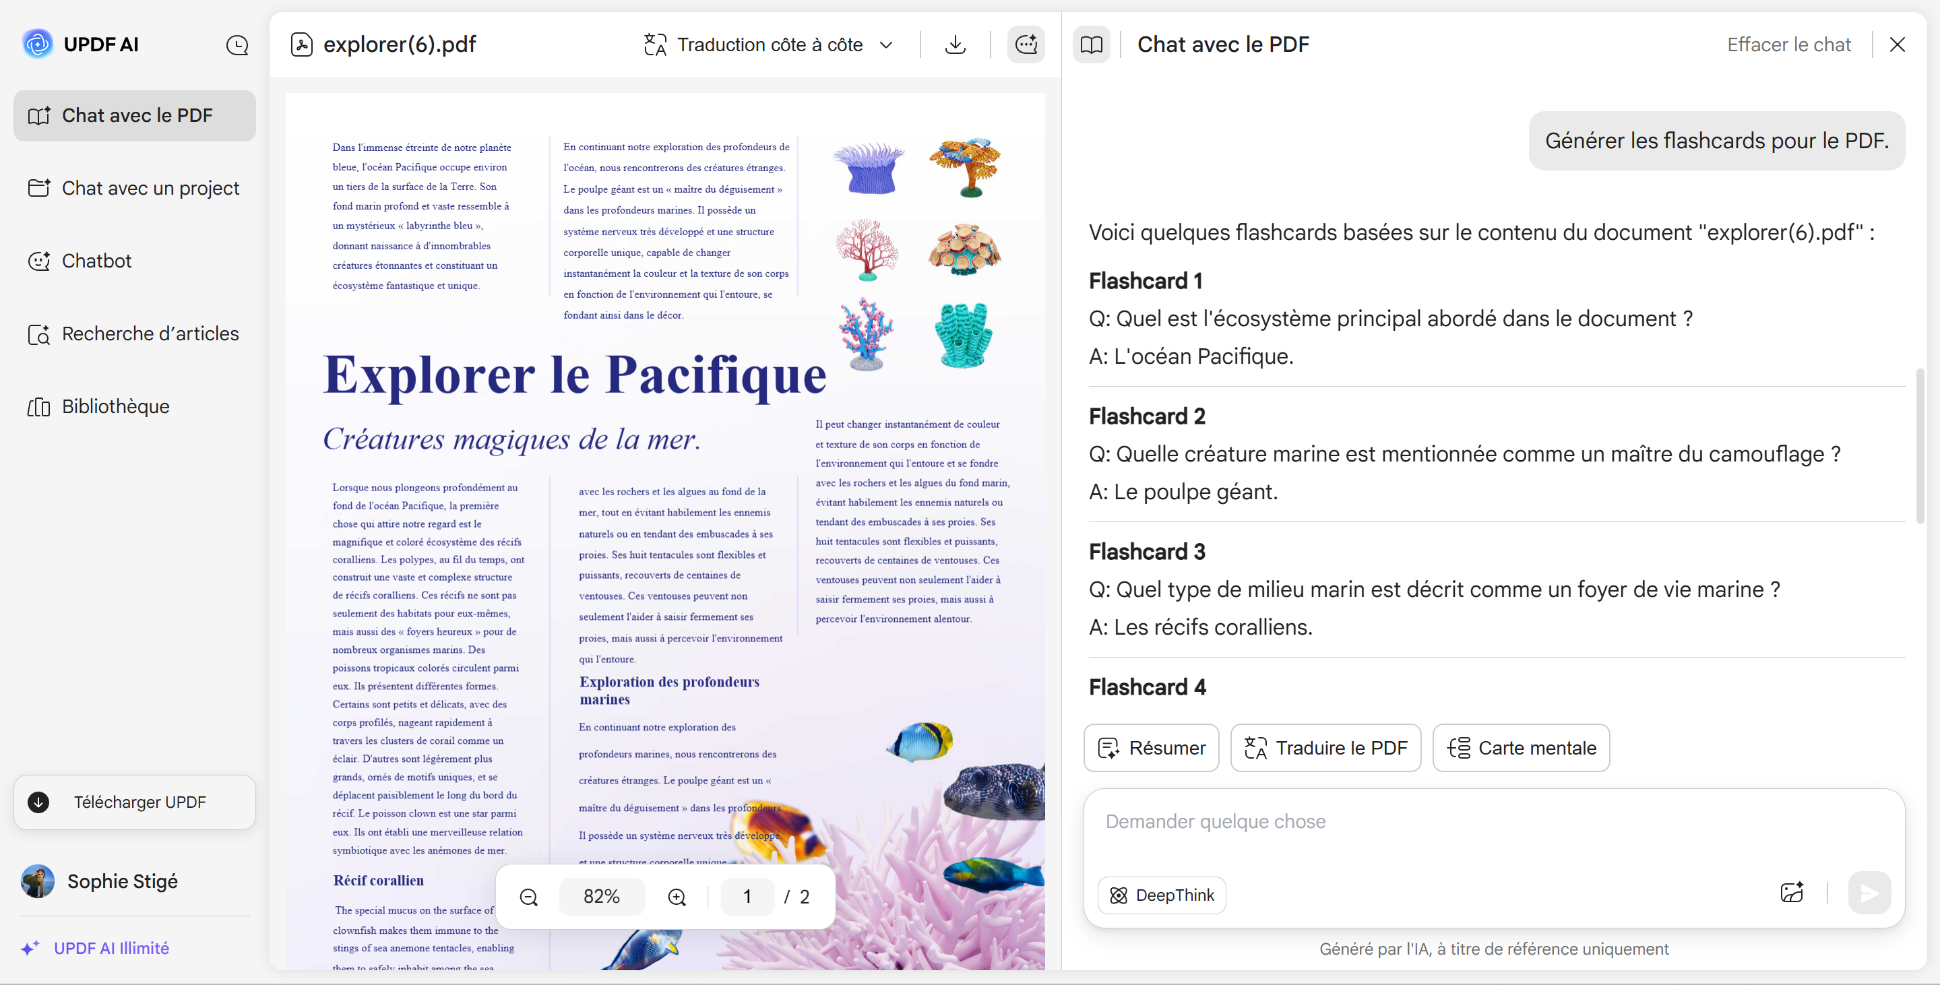Click the Résumer quick action button
Screen dimensions: 1940x985
point(1152,748)
